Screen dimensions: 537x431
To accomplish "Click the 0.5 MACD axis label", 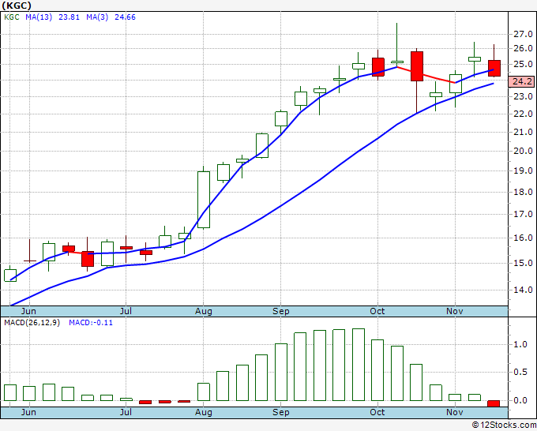I will pyautogui.click(x=520, y=372).
